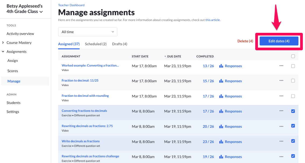Switch to the Scheduled tab

pos(95,44)
